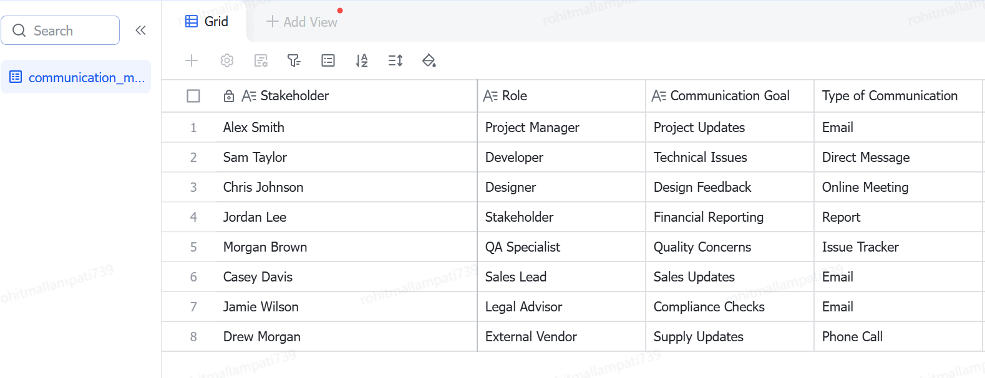
Task: Click the add record plus icon
Action: tap(192, 60)
